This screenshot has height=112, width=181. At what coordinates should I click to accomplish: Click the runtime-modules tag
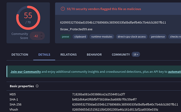pos(102,37)
